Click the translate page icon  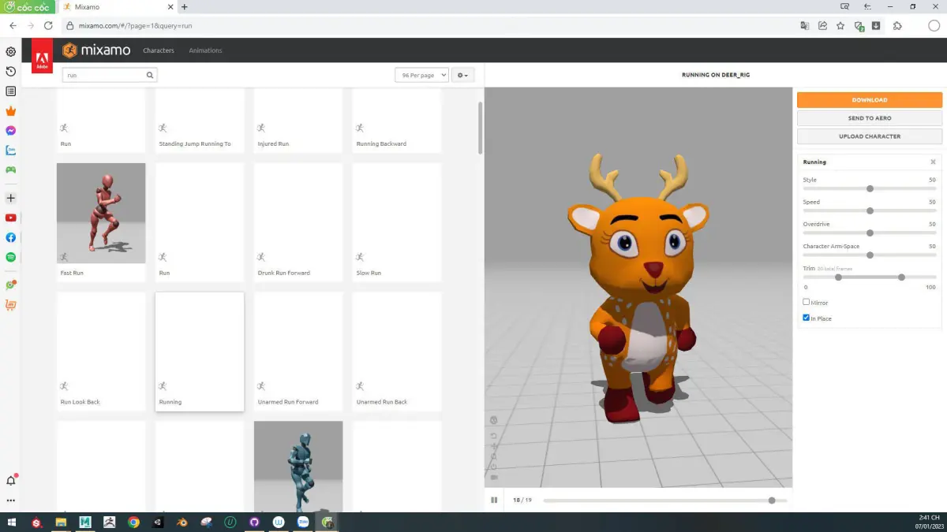pos(804,25)
